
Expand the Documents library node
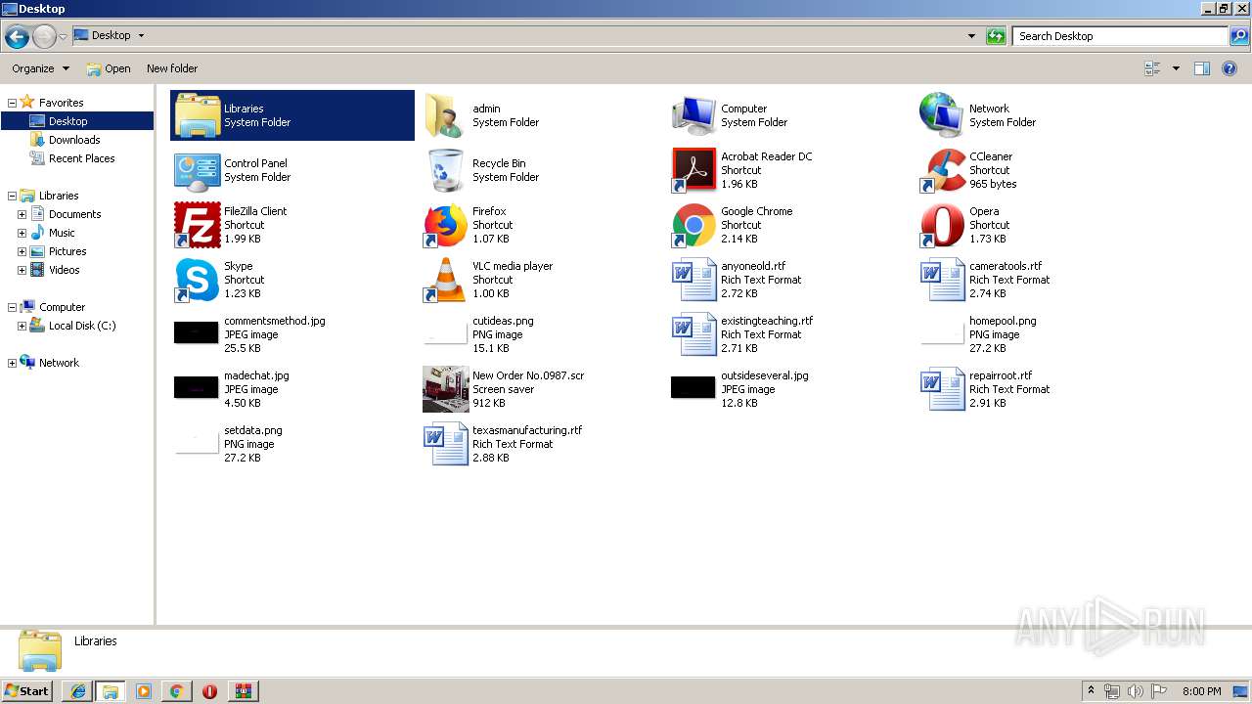click(x=22, y=214)
